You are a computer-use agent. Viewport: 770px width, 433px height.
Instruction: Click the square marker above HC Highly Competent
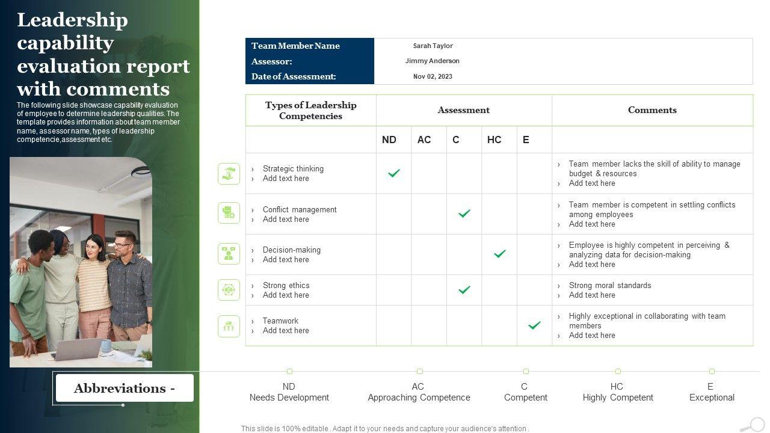click(x=618, y=372)
